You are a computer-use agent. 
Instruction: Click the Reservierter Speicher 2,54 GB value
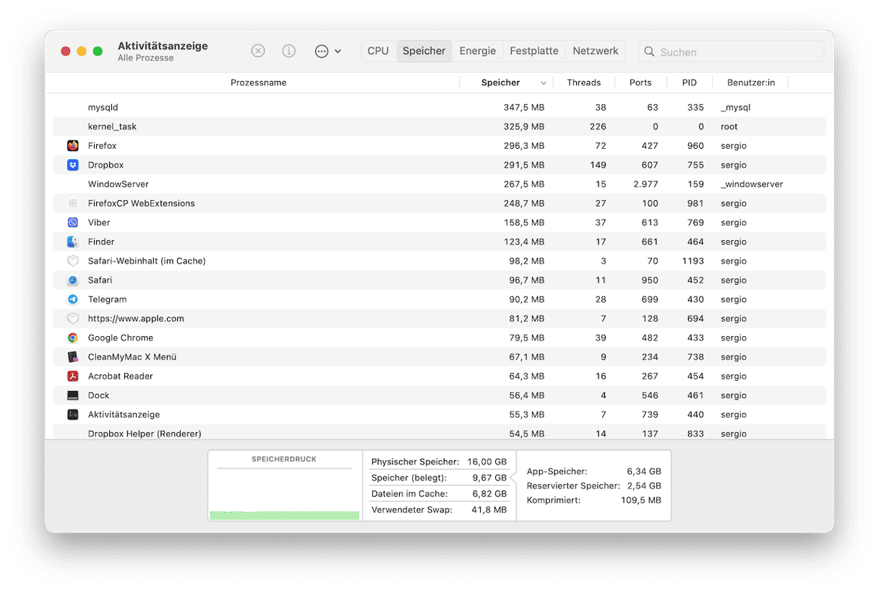pos(644,486)
